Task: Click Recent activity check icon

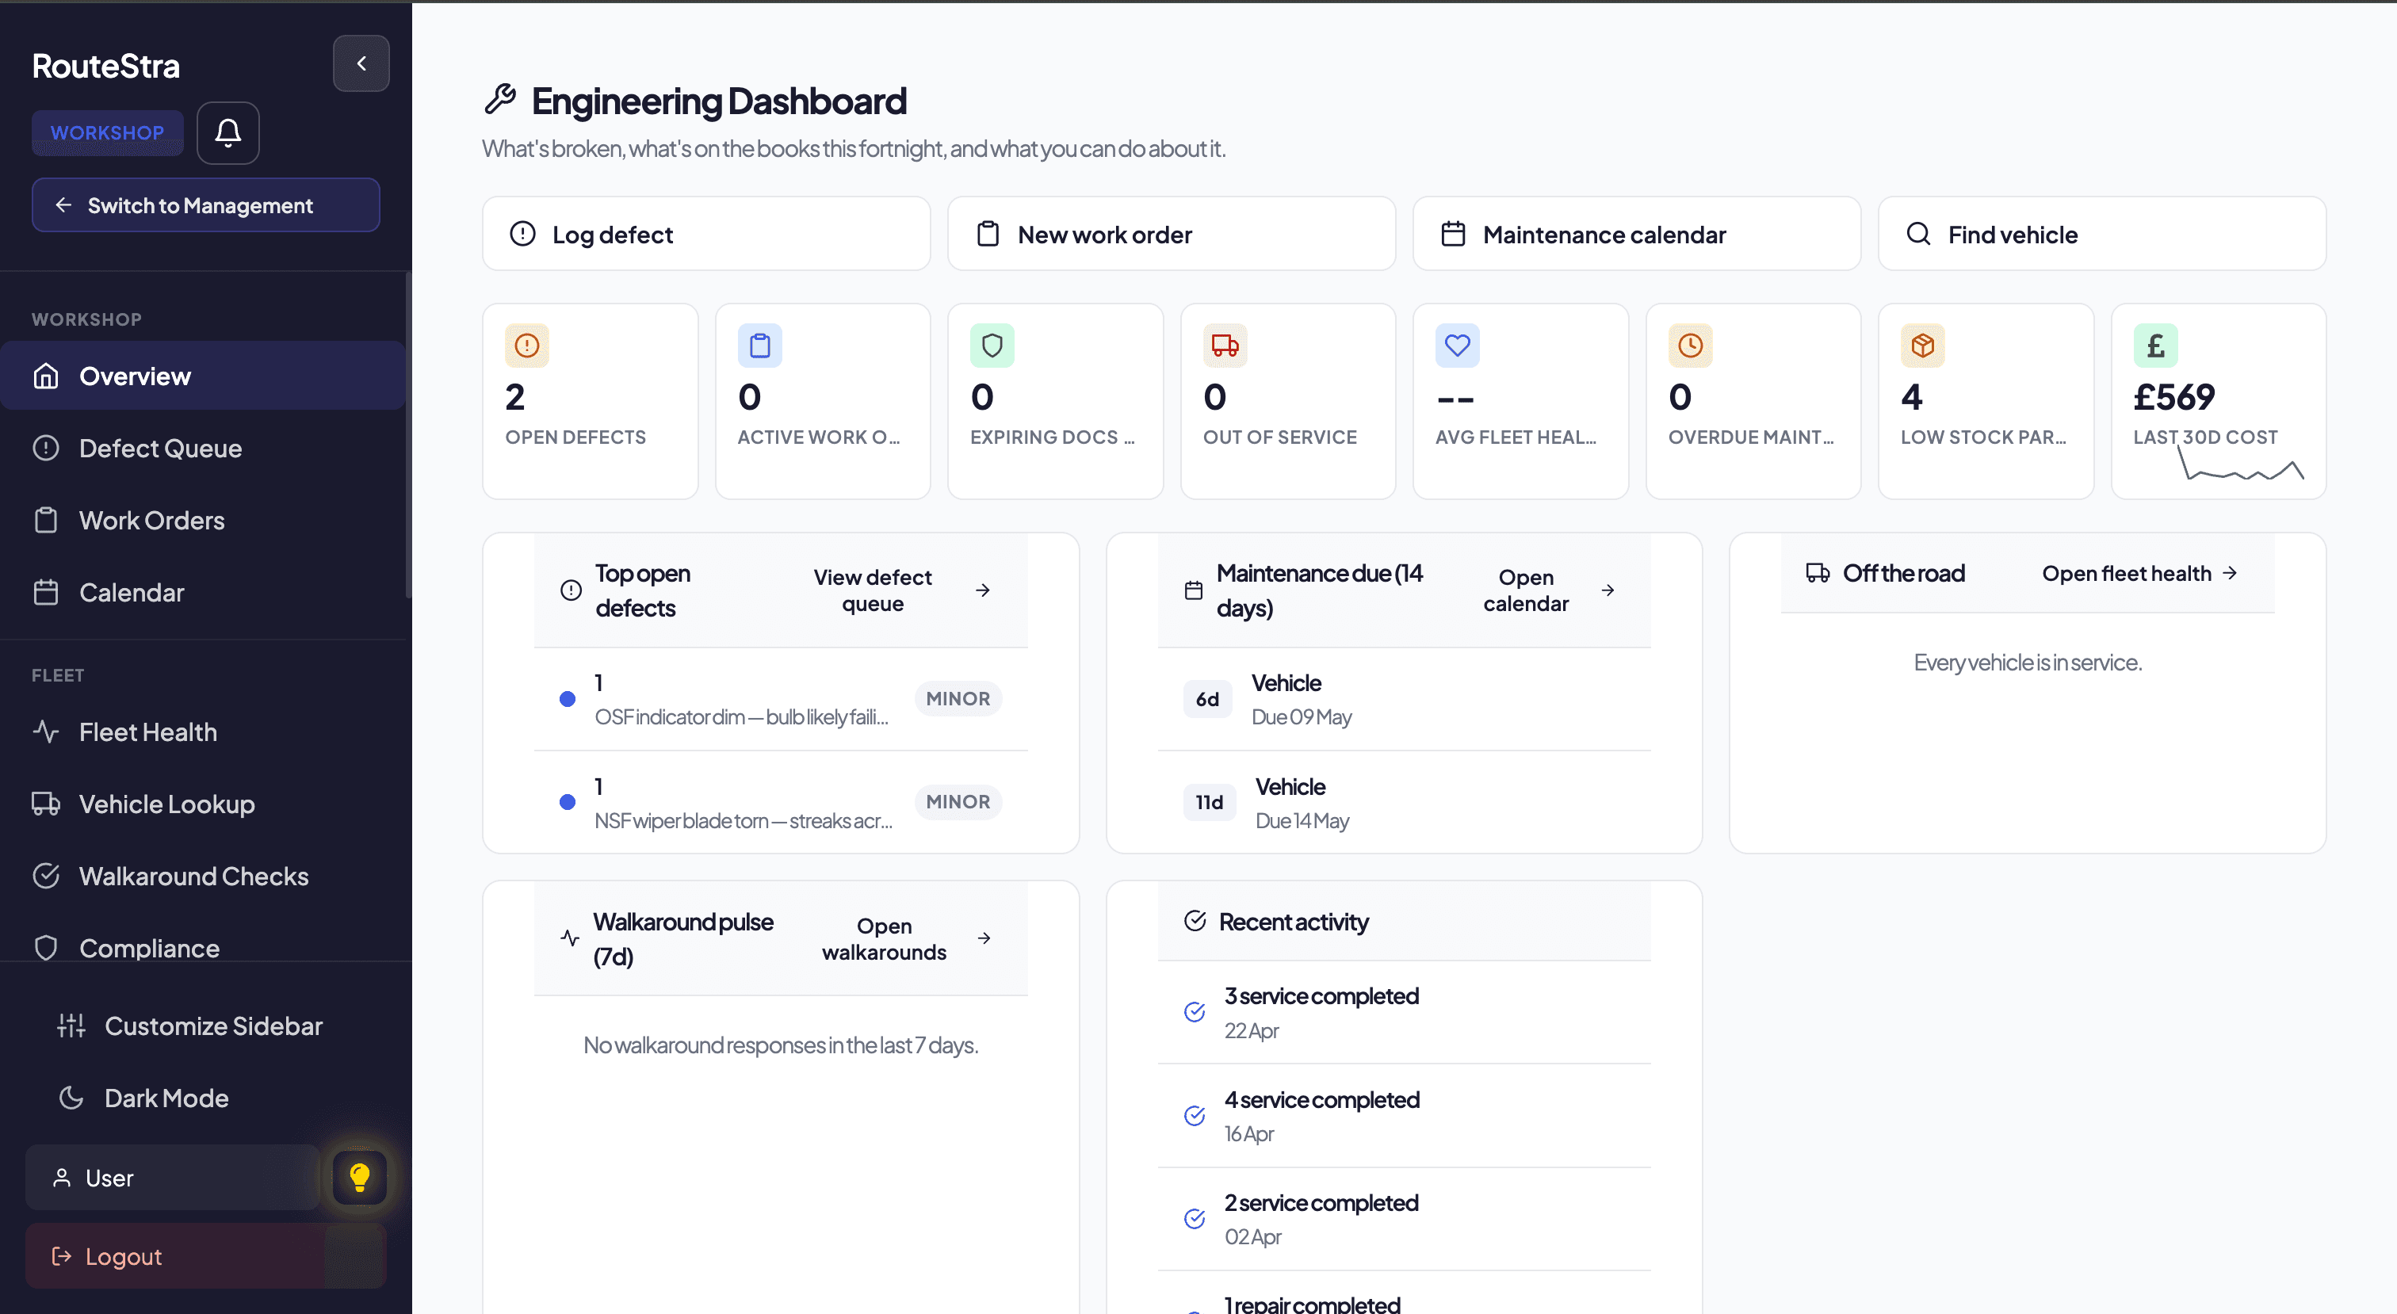Action: point(1195,921)
